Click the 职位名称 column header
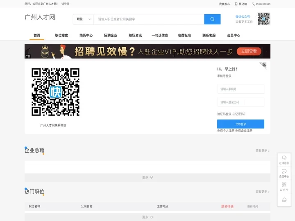 coord(34,206)
